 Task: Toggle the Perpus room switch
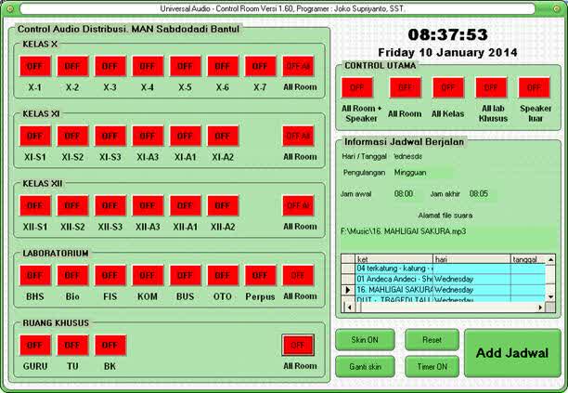260,275
